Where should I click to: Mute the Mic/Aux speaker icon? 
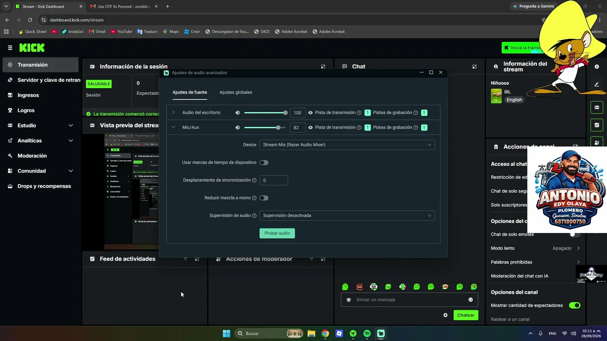point(238,127)
